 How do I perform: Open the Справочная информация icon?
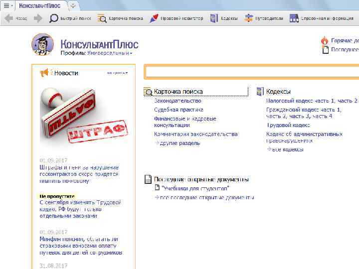[x=294, y=18]
